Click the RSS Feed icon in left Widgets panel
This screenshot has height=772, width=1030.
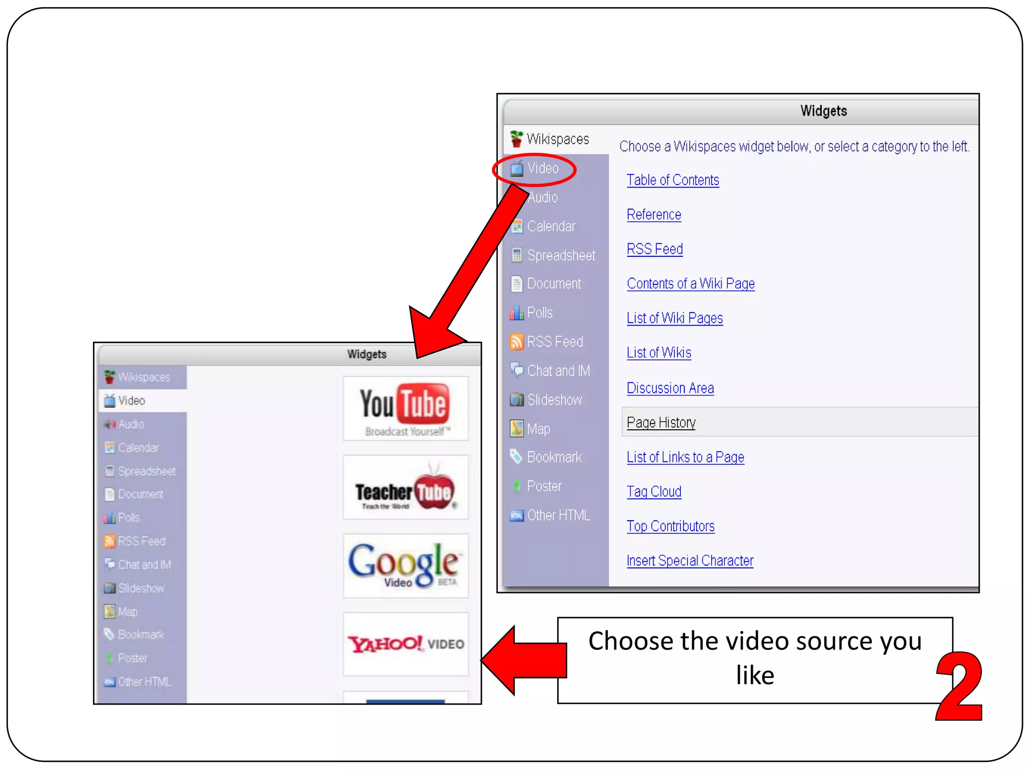(x=109, y=541)
